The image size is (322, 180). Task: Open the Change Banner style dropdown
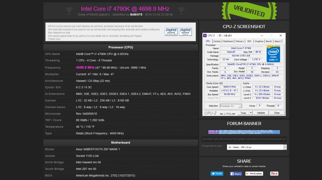click(257, 147)
